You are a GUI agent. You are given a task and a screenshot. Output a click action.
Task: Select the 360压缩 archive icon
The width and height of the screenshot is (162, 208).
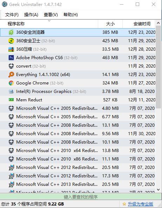click(x=11, y=49)
